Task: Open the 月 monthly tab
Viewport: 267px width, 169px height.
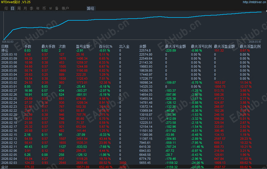Action: coord(25,8)
